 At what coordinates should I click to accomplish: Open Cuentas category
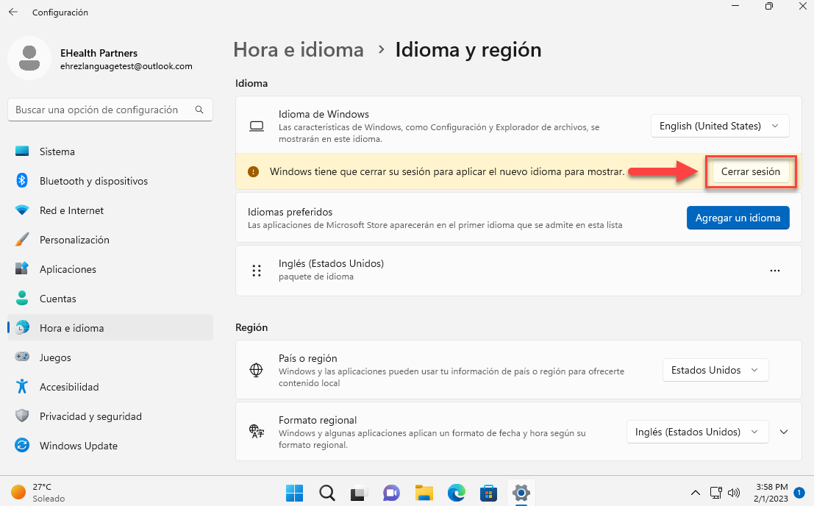click(110, 299)
